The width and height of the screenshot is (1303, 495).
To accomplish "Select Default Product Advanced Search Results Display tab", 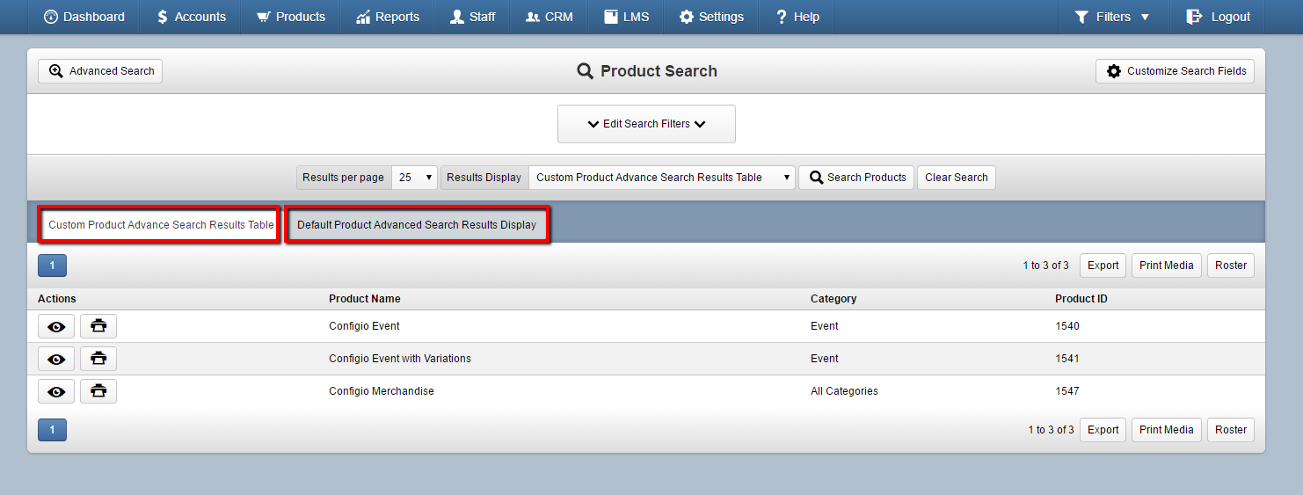I will click(x=417, y=225).
